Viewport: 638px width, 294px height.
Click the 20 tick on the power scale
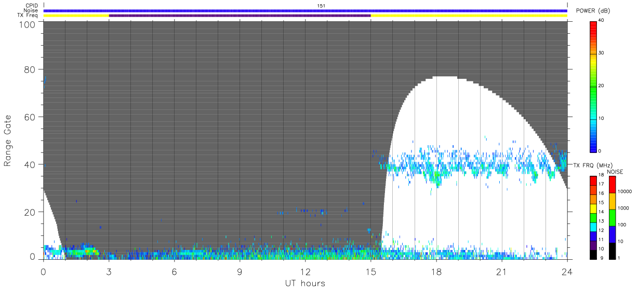(601, 86)
